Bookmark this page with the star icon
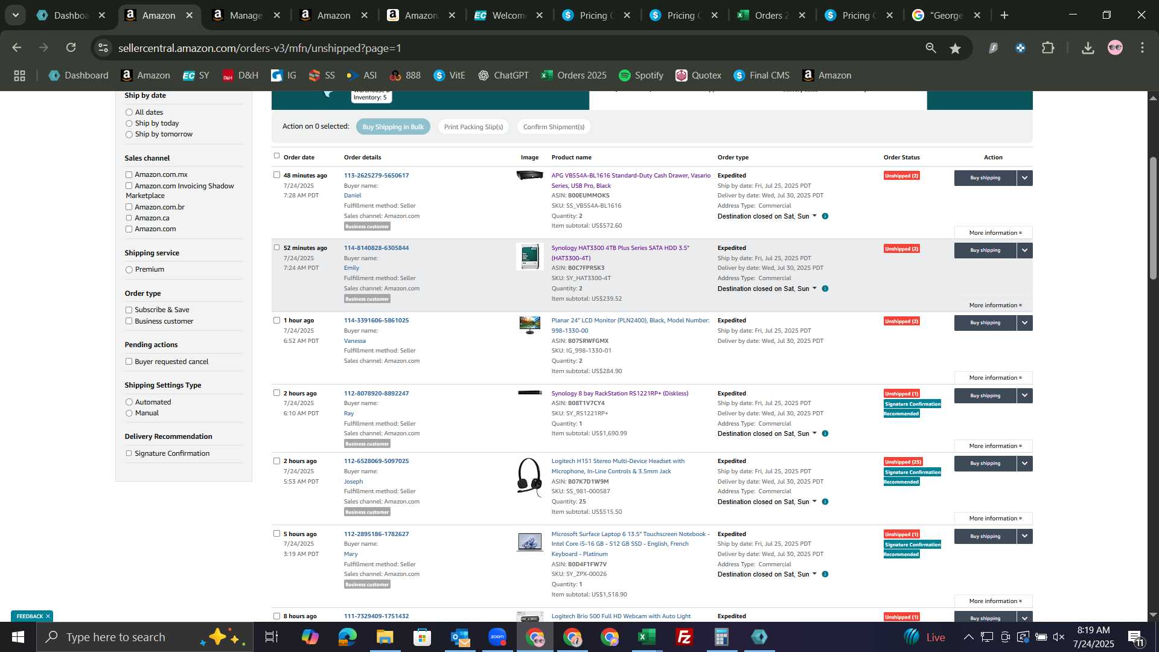Viewport: 1159px width, 652px height. [x=955, y=48]
